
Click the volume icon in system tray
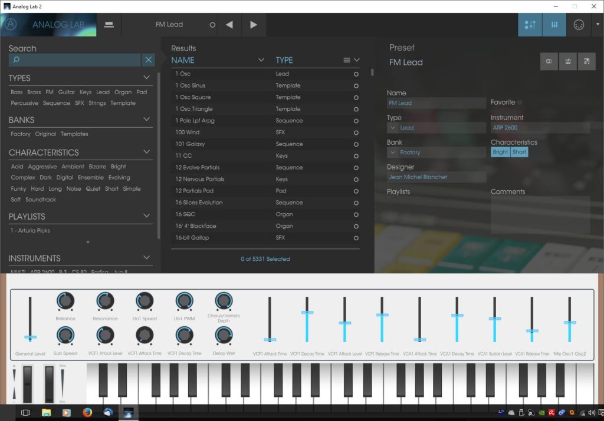591,413
